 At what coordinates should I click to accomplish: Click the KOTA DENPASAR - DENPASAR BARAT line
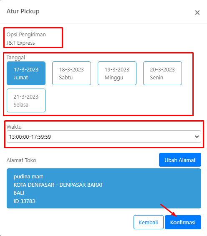(x=58, y=185)
